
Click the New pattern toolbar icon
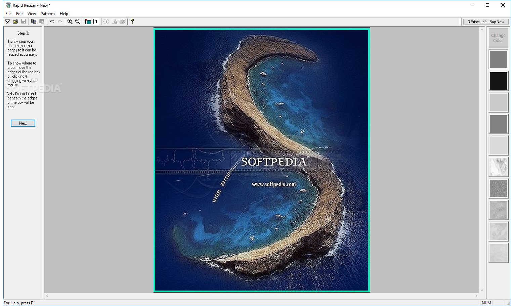pyautogui.click(x=7, y=21)
